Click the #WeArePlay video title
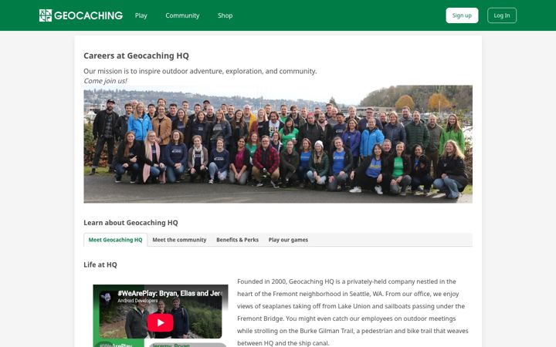The height and width of the screenshot is (347, 556). tap(170, 293)
